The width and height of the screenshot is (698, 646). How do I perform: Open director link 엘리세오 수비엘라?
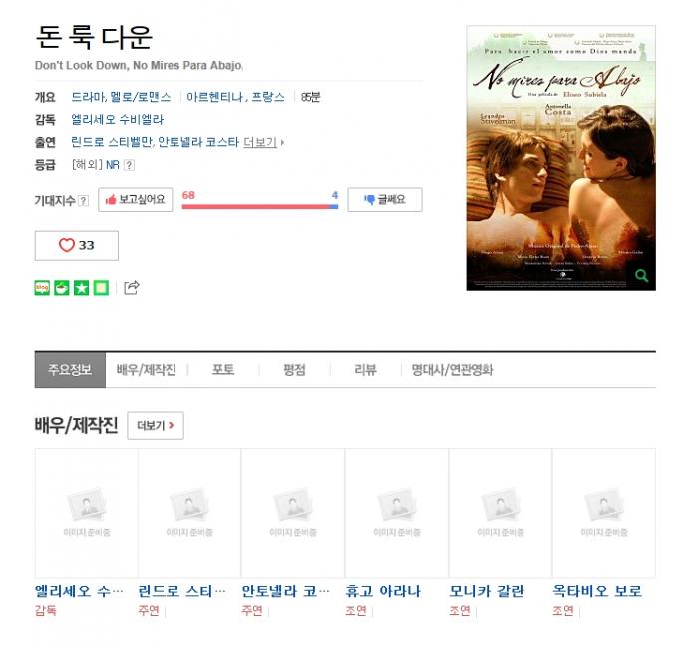[118, 120]
